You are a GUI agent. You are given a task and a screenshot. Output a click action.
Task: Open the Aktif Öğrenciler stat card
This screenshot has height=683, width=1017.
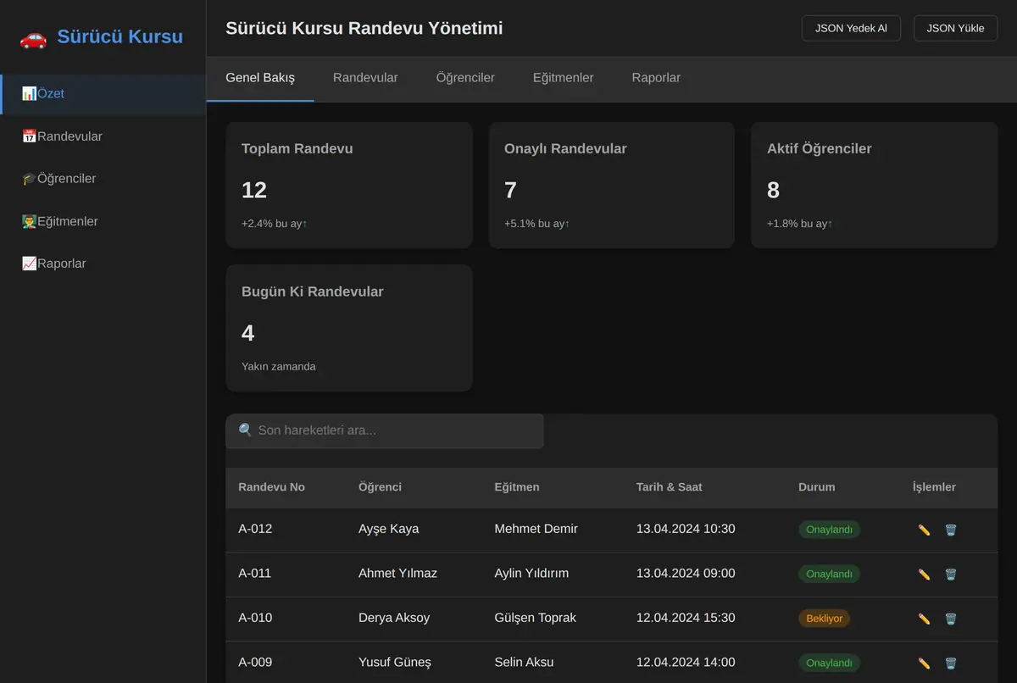[x=874, y=185]
